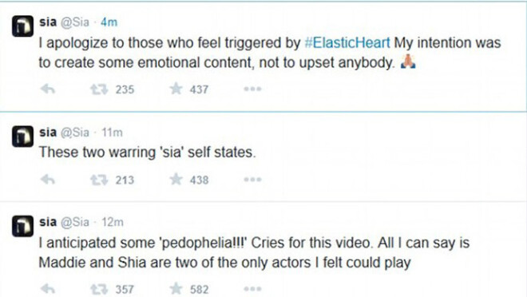Reply to the Maddie and Shia tweet
The width and height of the screenshot is (527, 297).
(48, 289)
